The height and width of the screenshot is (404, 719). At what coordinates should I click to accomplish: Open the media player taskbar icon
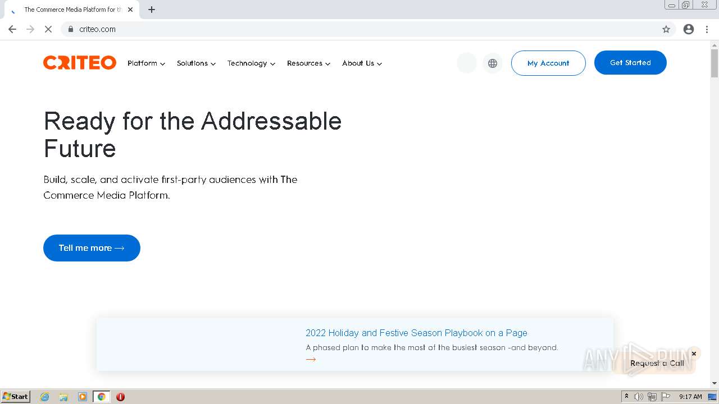tap(83, 397)
